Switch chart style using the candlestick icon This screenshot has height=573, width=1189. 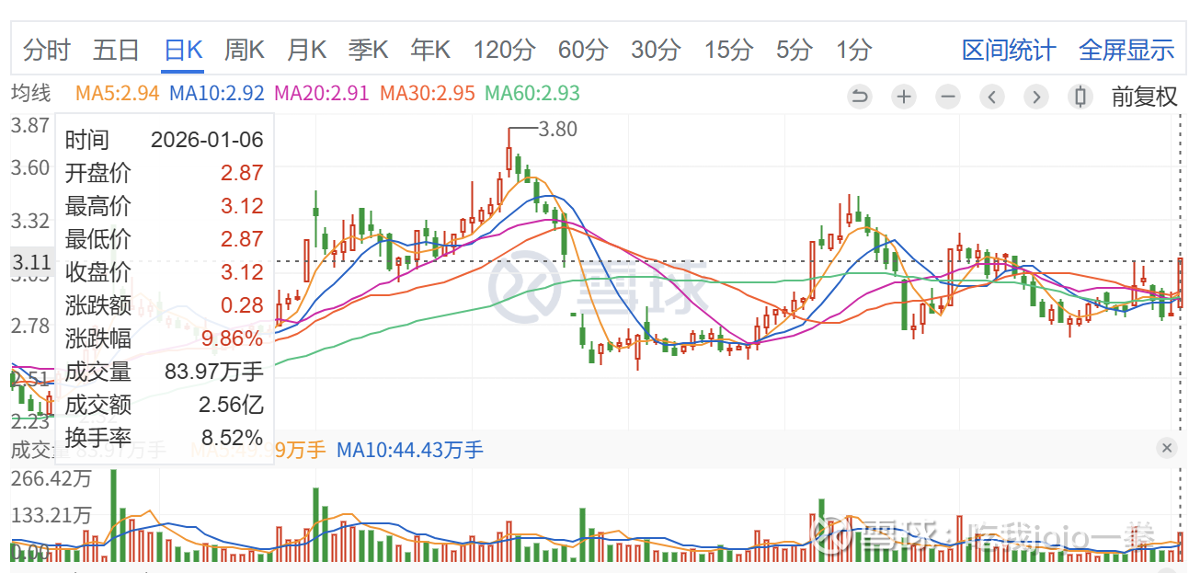click(x=1080, y=96)
